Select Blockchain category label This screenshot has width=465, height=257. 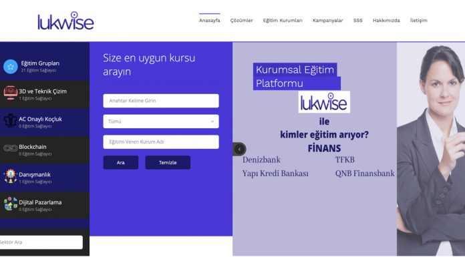[33, 147]
